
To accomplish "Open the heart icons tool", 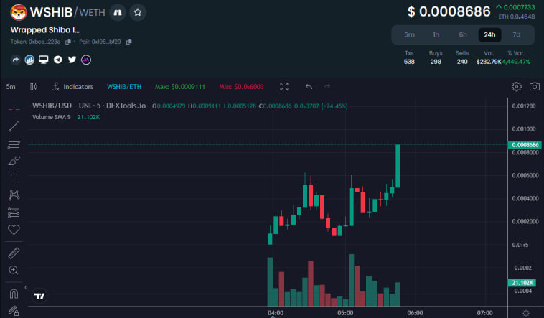I will coord(14,230).
